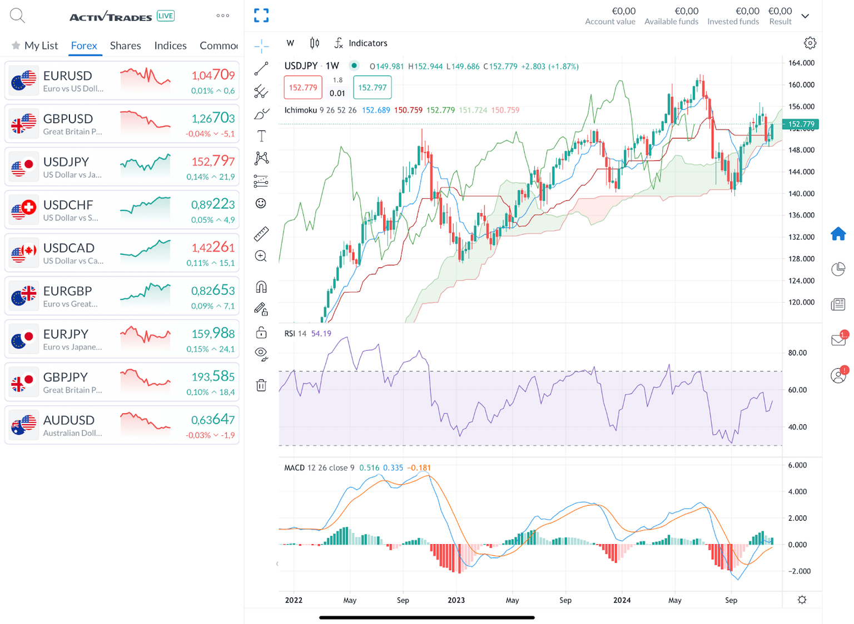
Task: Pick the ruler measure tool
Action: coord(261,234)
